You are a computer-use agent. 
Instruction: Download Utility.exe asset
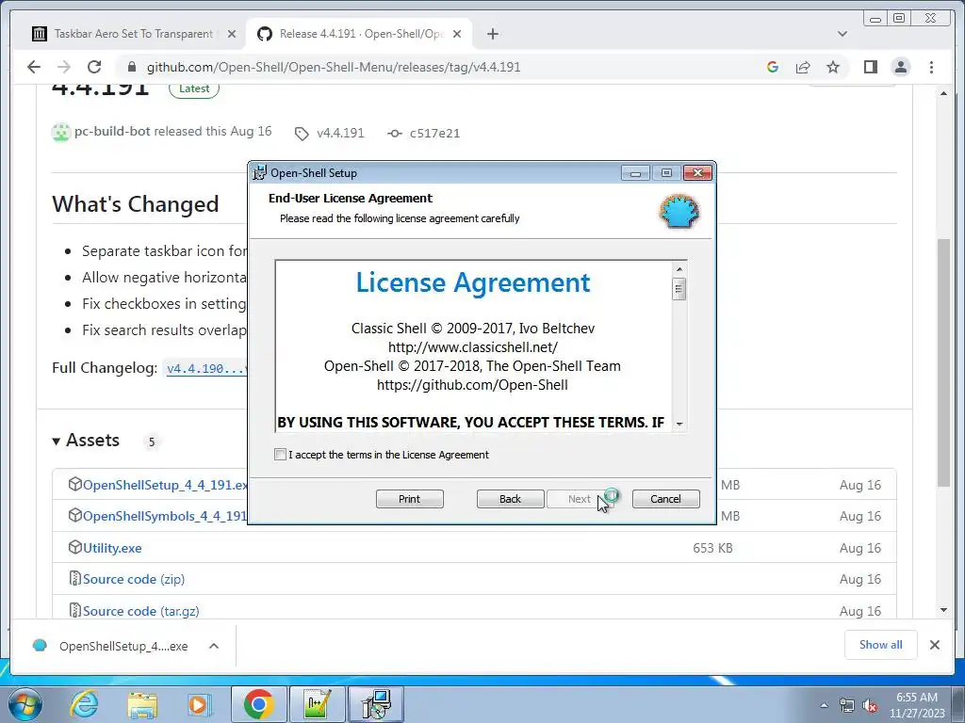coord(112,548)
